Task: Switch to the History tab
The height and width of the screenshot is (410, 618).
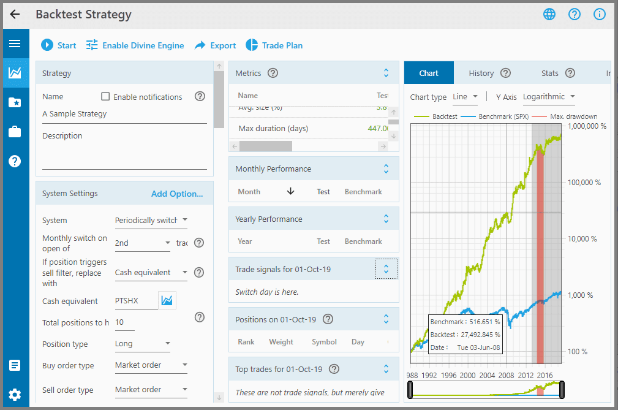Action: [x=481, y=73]
